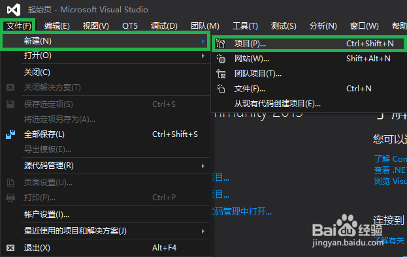407x257 pixels.
Task: Select 新建(N) in the File menu
Action: [x=105, y=41]
